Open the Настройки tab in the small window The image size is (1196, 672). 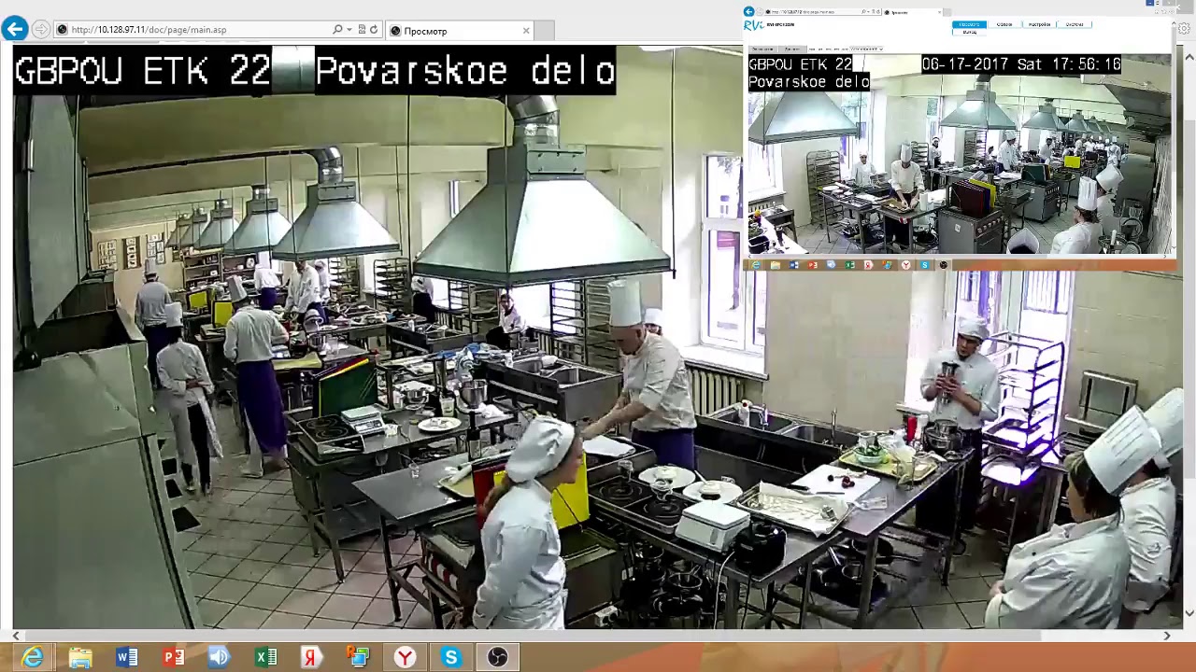(1039, 24)
